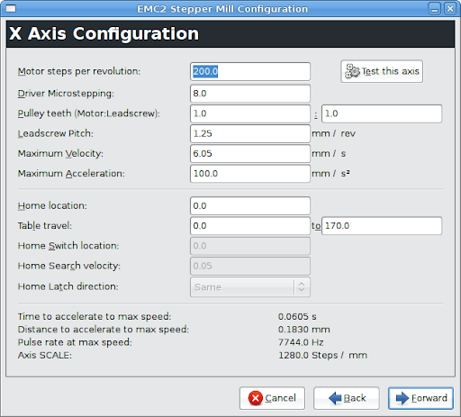The width and height of the screenshot is (461, 417).
Task: Click the Axis SCALE label
Action: point(45,356)
